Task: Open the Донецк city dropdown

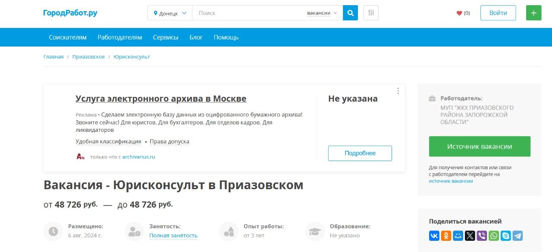Action: coord(170,13)
